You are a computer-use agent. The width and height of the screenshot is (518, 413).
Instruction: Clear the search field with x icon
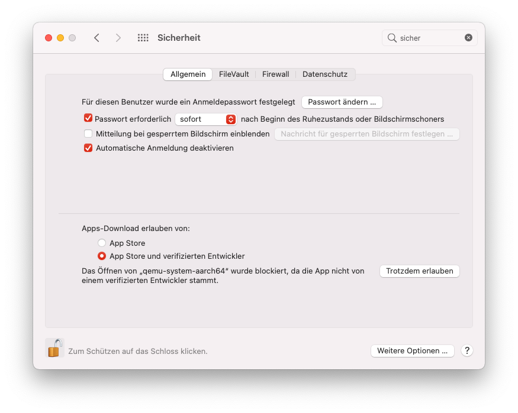[468, 38]
